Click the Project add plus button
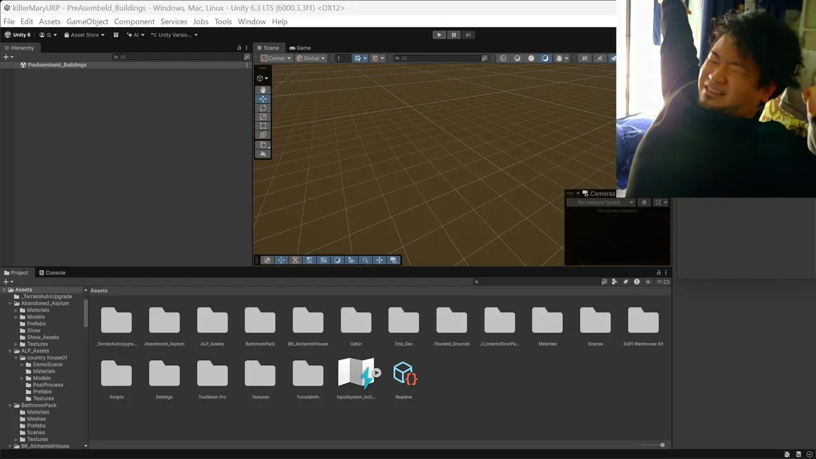The height and width of the screenshot is (459, 816). click(6, 282)
